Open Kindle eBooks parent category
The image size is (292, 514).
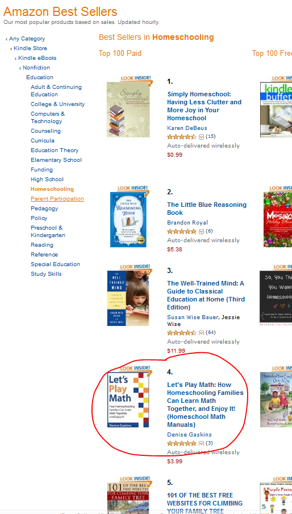click(37, 58)
